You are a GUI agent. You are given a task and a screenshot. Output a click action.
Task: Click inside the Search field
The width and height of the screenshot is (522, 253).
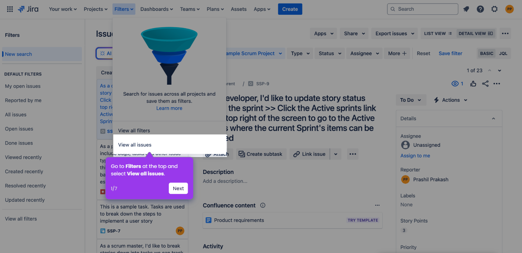422,9
